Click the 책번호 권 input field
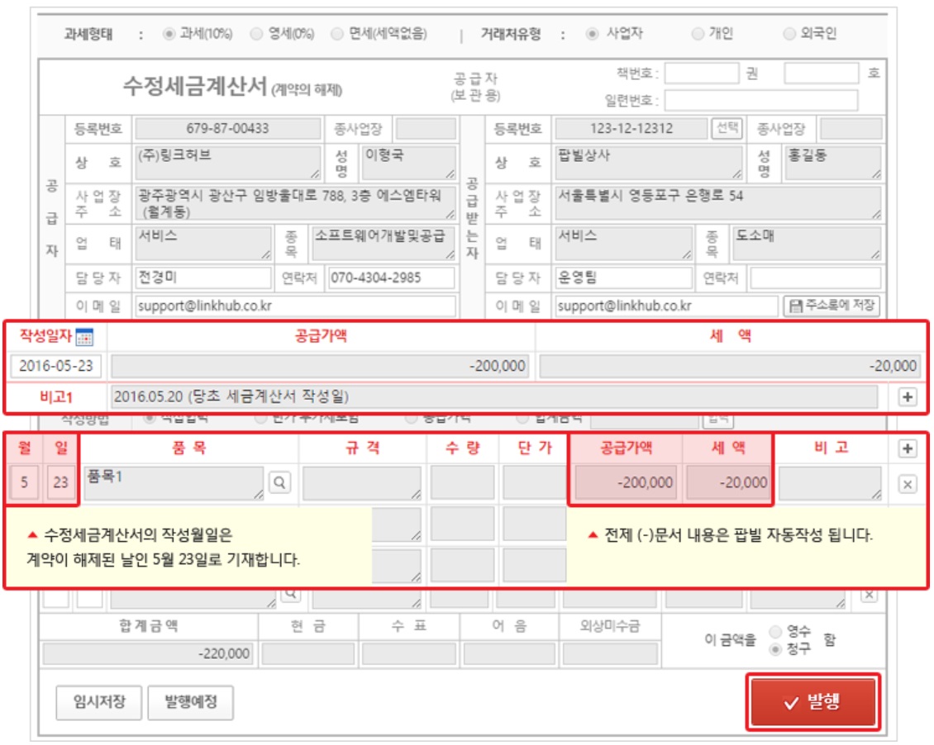Viewport: 934px width, 745px height. pyautogui.click(x=703, y=74)
